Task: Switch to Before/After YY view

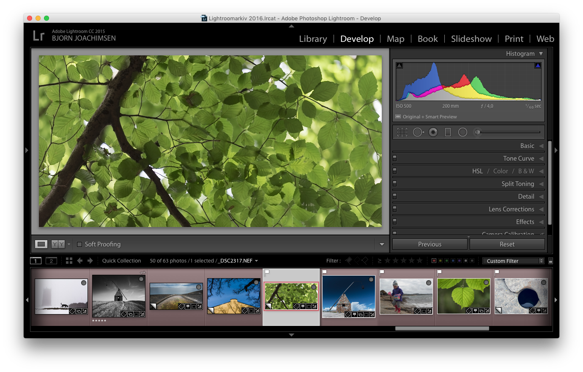Action: [58, 244]
